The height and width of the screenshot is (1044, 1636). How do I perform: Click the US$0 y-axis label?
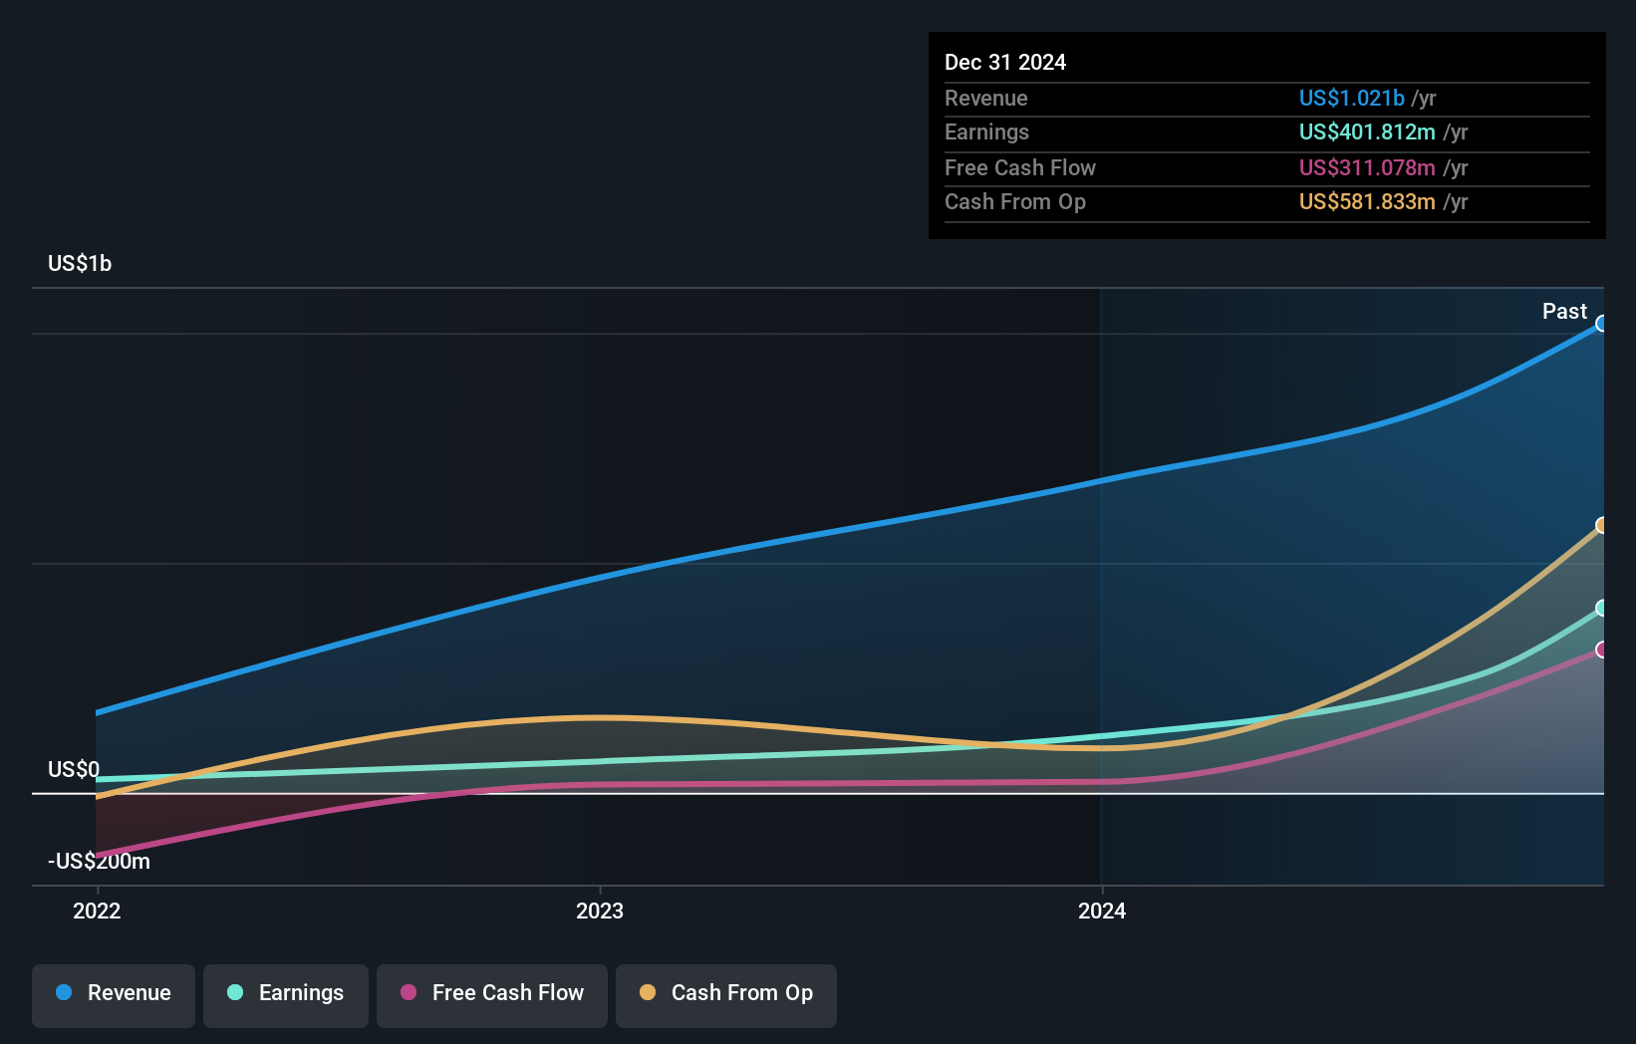(74, 769)
